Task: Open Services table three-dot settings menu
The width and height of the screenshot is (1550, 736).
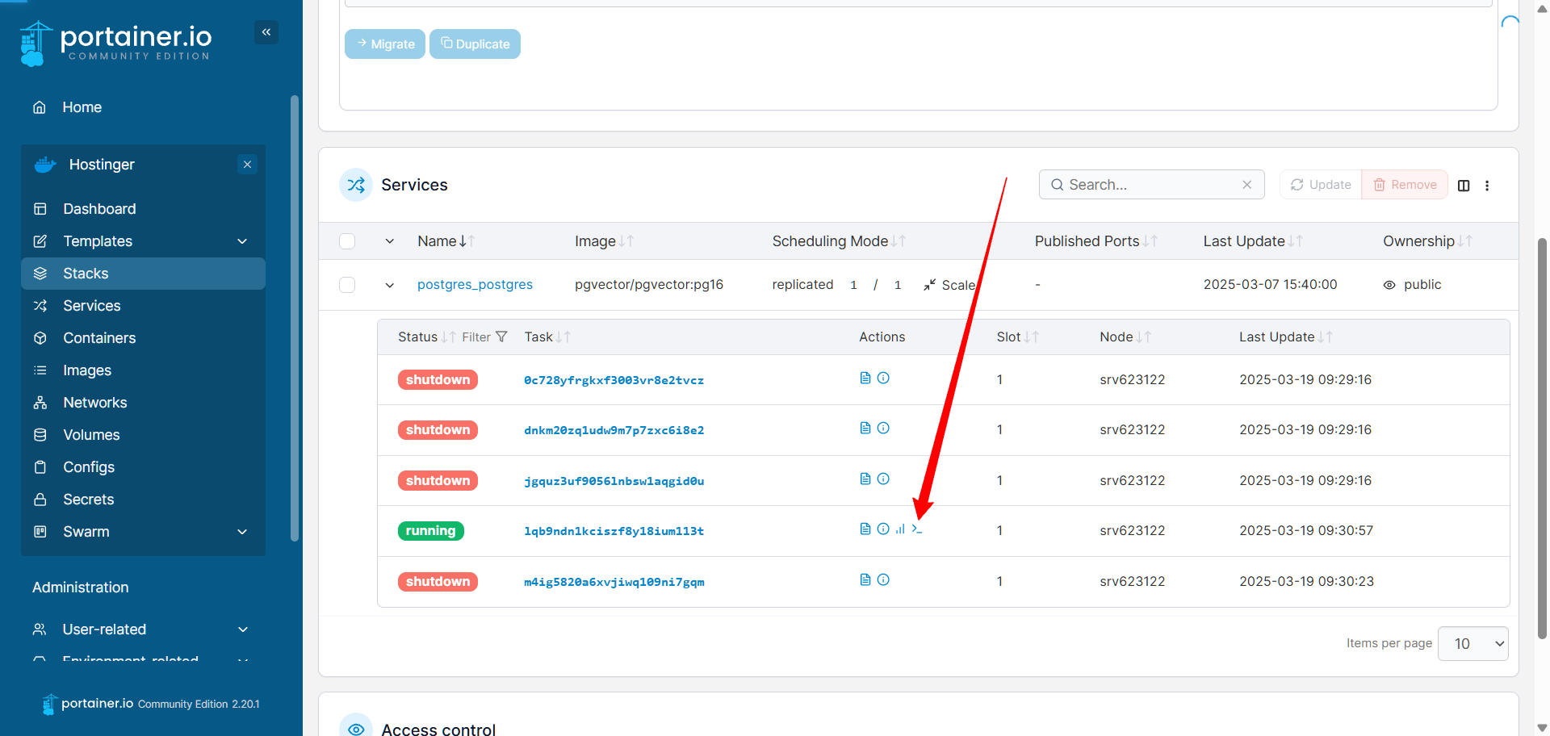Action: pos(1487,186)
